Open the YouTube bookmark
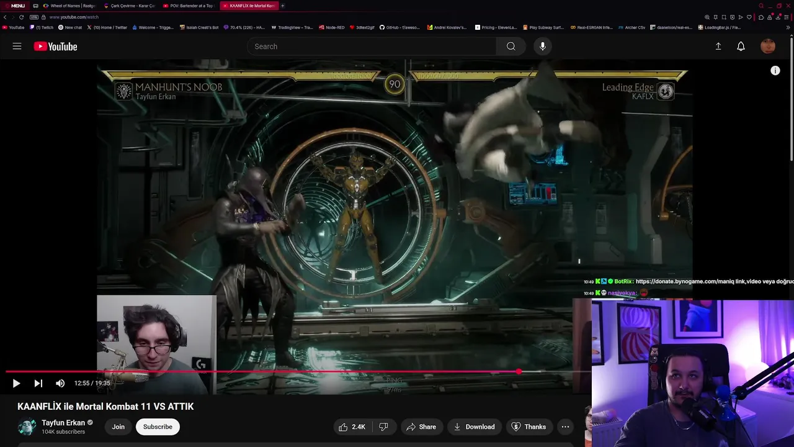Screen dimensions: 794x447 coord(13,27)
